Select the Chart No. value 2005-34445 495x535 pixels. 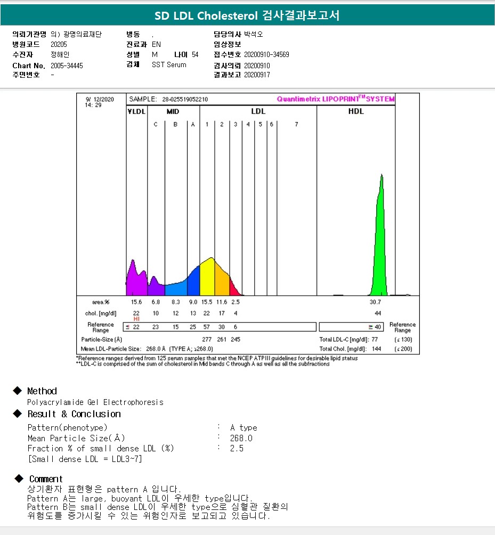(67, 66)
